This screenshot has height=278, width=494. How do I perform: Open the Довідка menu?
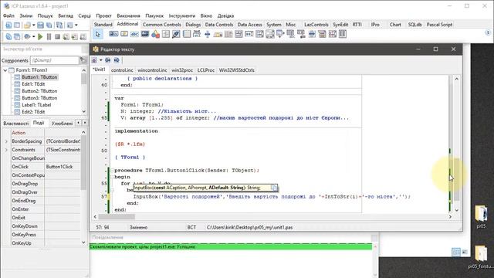pos(225,15)
